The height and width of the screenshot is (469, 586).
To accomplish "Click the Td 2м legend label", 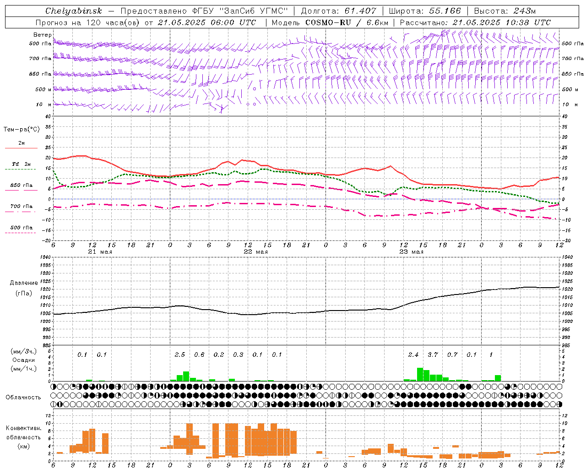I will pos(21,164).
